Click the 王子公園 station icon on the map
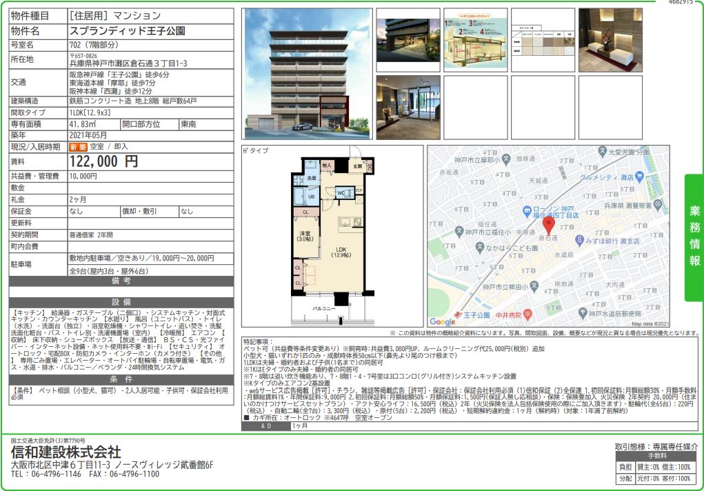 pyautogui.click(x=459, y=314)
